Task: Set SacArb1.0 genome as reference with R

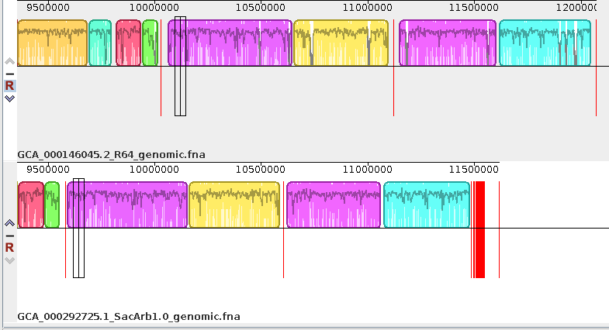Action: [9, 248]
